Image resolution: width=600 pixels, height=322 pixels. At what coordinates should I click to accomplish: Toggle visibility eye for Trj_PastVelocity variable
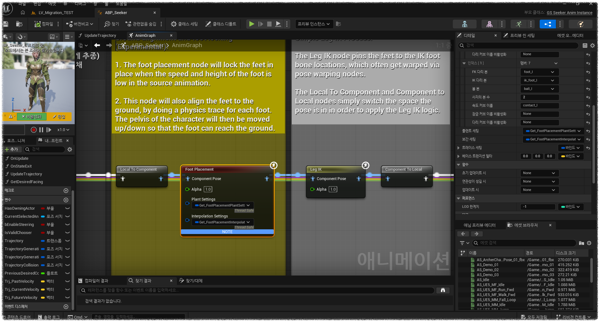(67, 281)
